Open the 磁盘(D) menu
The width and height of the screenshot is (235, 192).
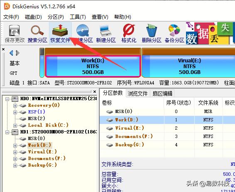(x=33, y=17)
